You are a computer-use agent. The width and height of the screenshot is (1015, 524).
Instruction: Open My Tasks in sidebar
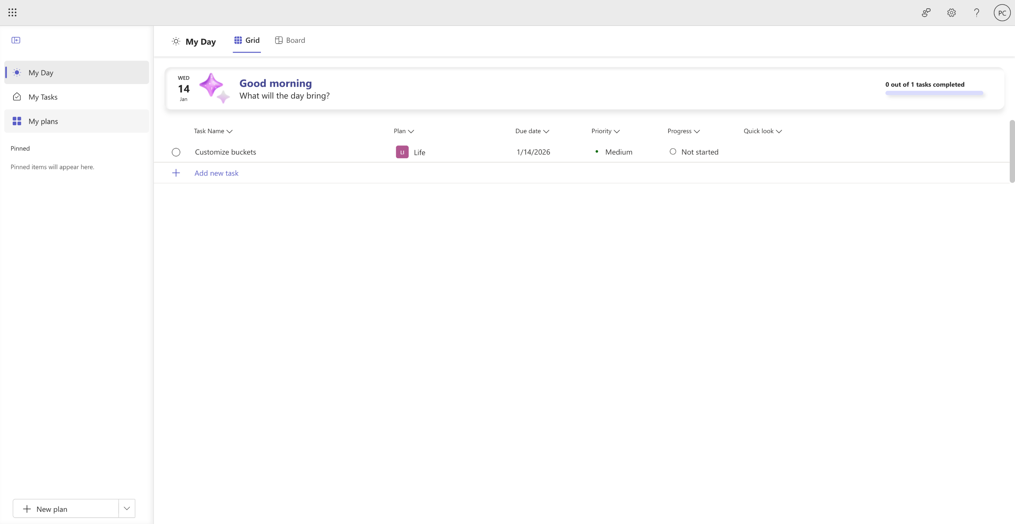(x=43, y=97)
